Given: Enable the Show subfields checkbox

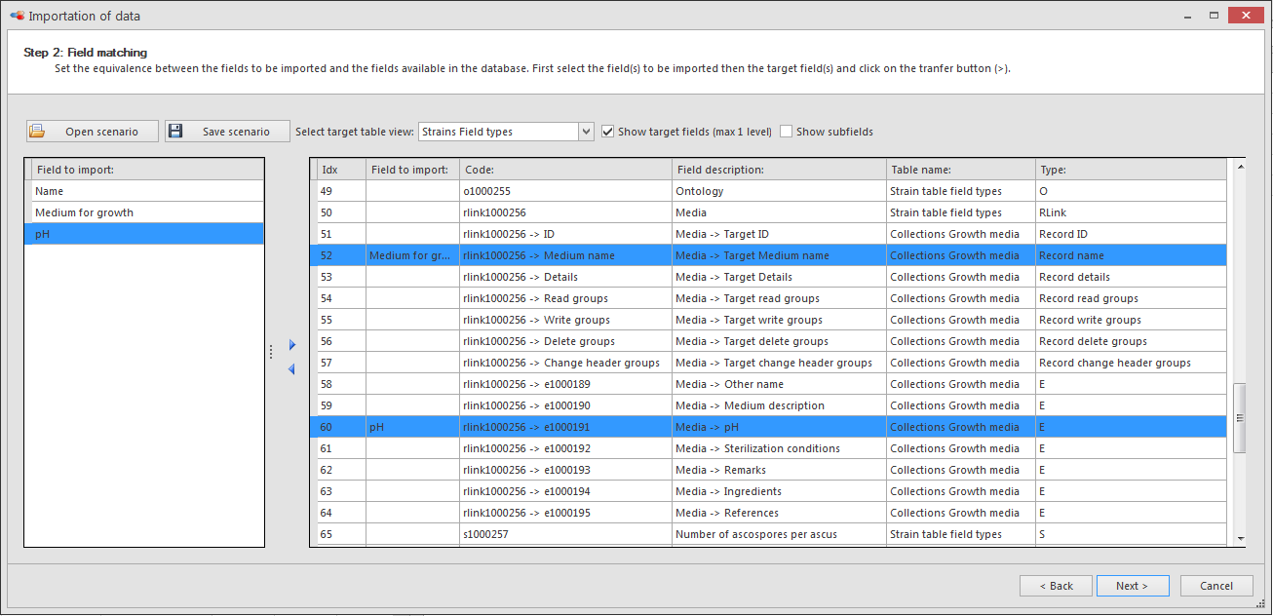Looking at the screenshot, I should click(x=787, y=132).
